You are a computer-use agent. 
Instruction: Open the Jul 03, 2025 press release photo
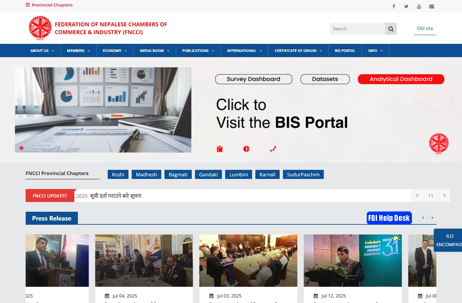(248, 260)
